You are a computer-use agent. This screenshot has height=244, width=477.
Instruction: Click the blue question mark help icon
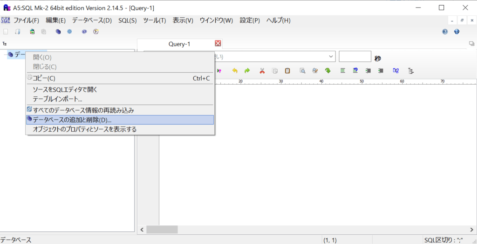[x=445, y=31]
